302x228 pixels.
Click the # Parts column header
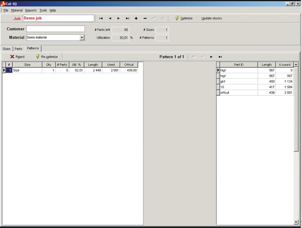coord(62,65)
